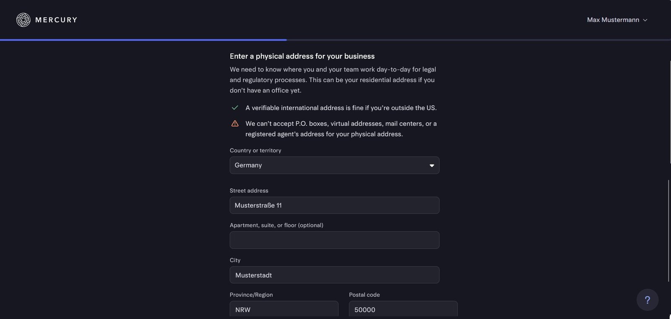
Task: Open the help question mark button
Action: (647, 300)
